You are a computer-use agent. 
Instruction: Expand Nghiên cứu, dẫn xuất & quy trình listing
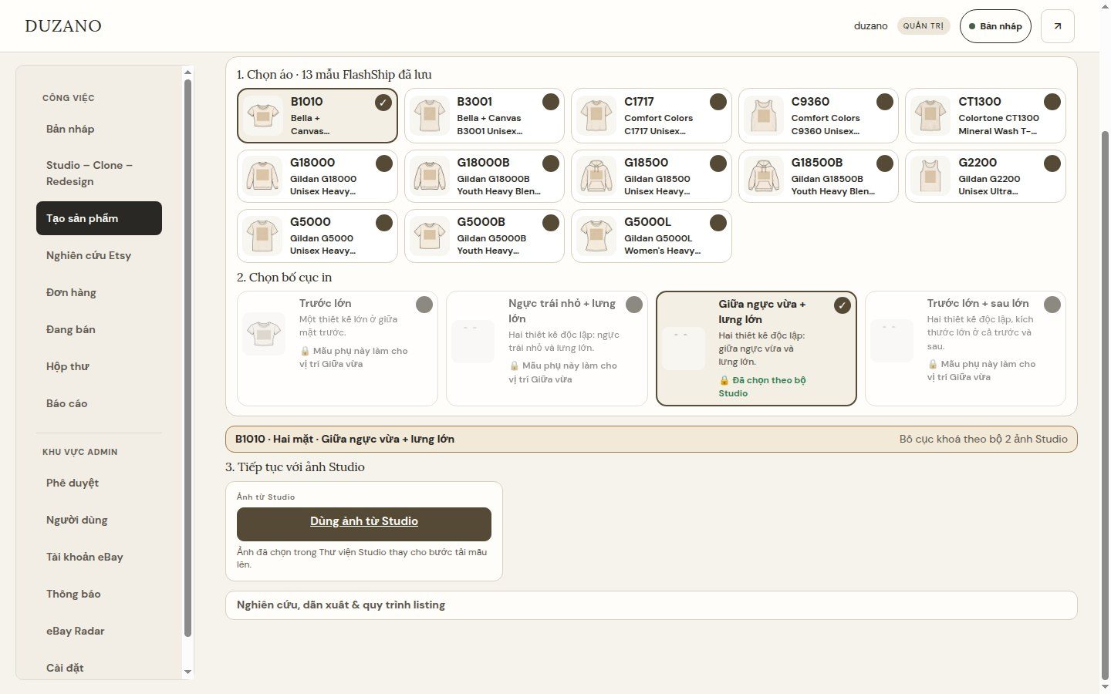(651, 605)
